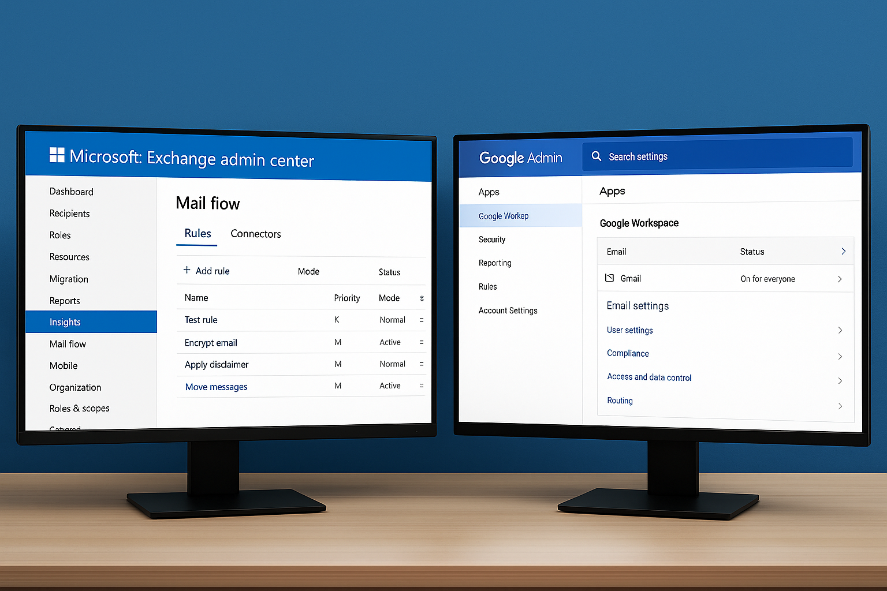Open Organization in Exchange sidebar
This screenshot has width=887, height=591.
[75, 387]
